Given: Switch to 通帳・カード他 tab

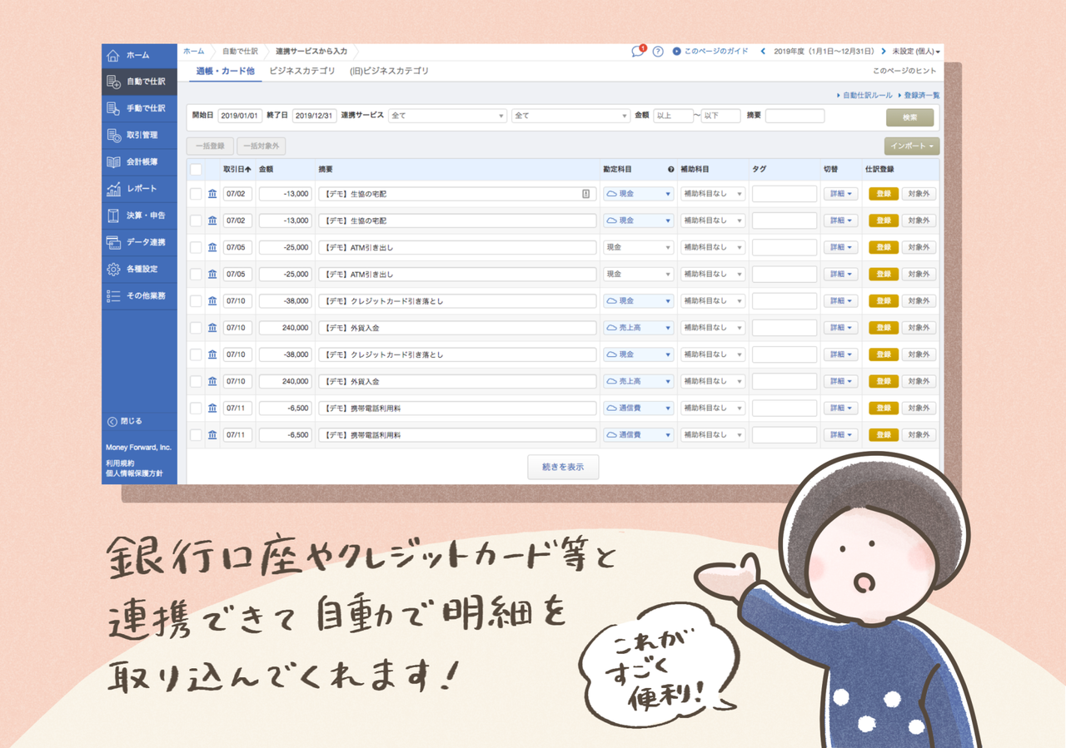Looking at the screenshot, I should pos(225,72).
